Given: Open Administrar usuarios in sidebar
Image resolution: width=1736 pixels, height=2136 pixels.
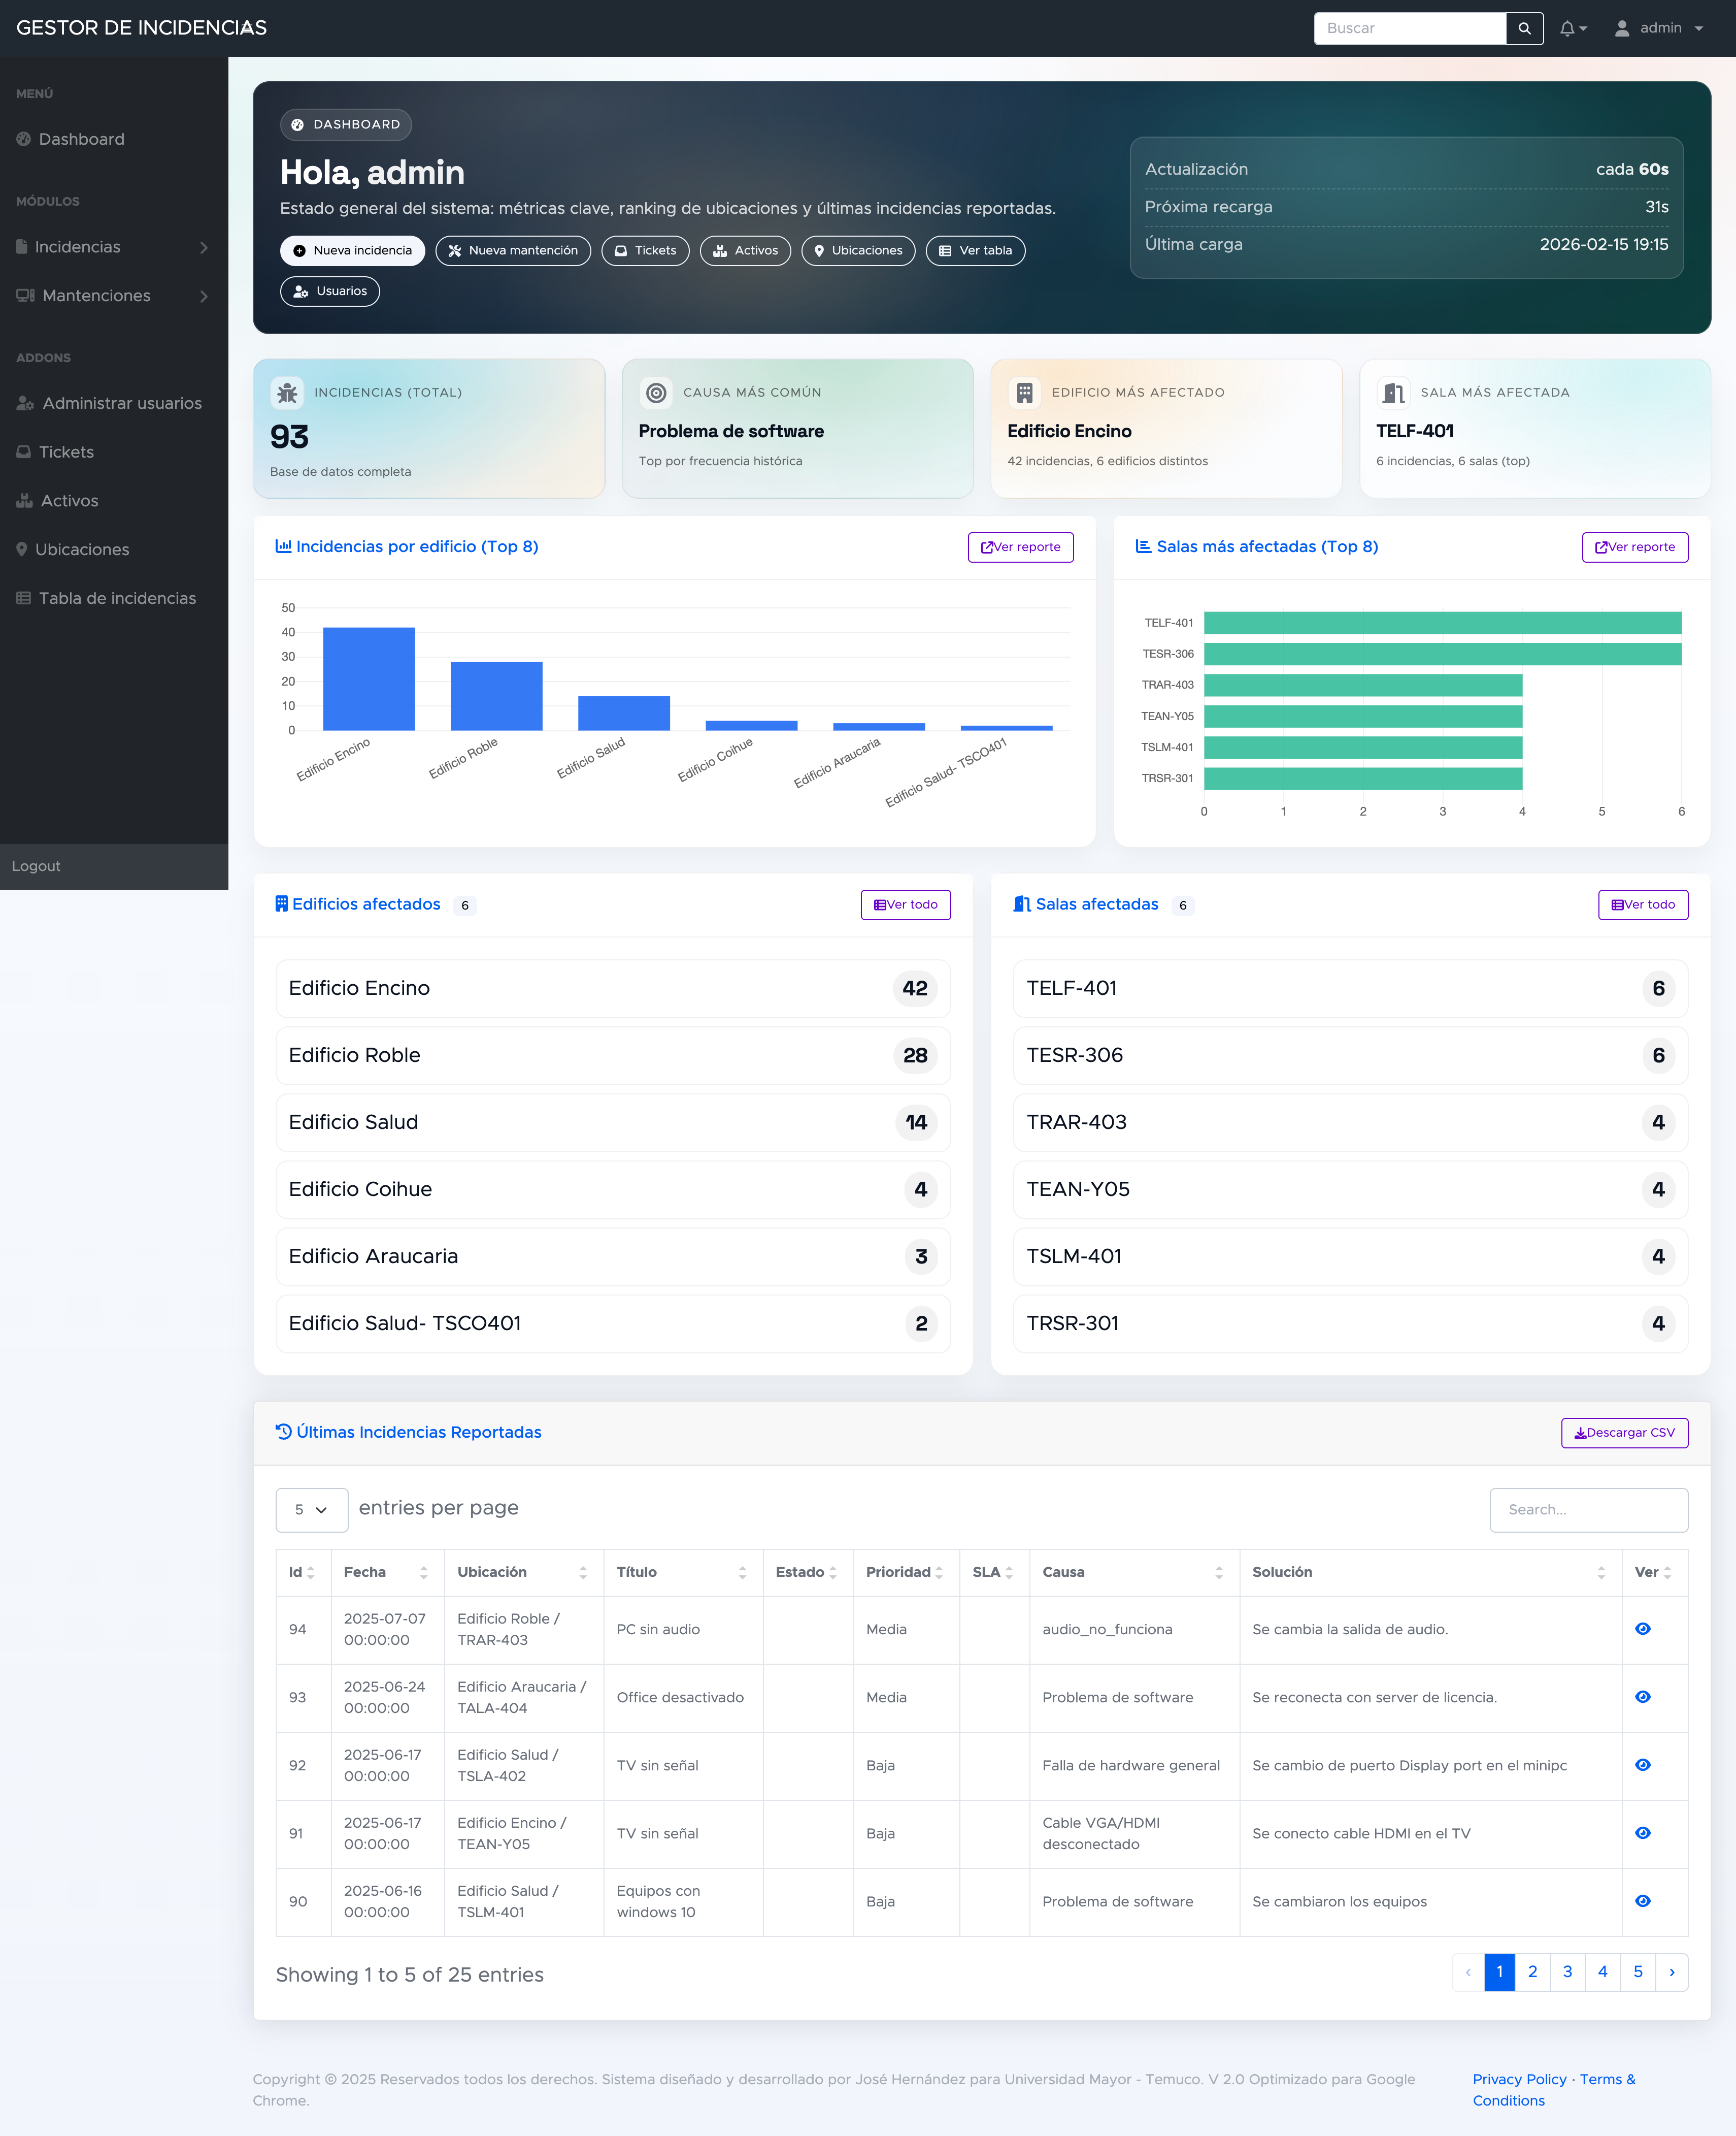Looking at the screenshot, I should (x=121, y=403).
